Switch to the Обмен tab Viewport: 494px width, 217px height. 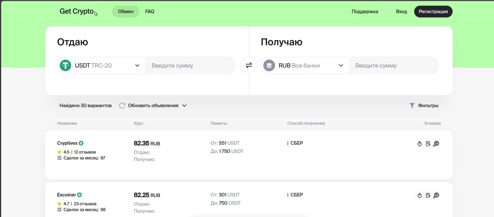coord(125,12)
